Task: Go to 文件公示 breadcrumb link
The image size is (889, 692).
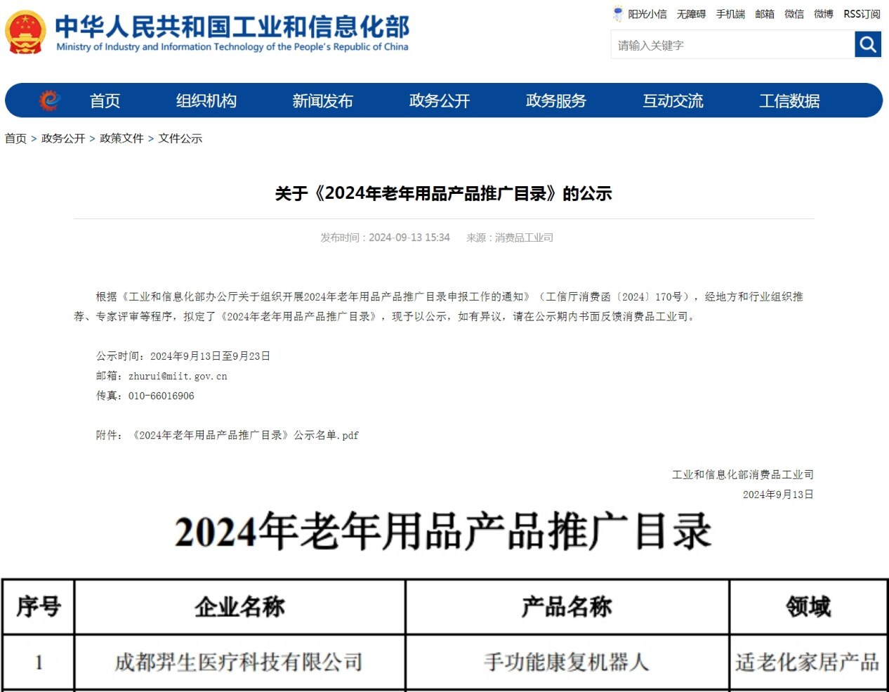Action: pyautogui.click(x=180, y=138)
